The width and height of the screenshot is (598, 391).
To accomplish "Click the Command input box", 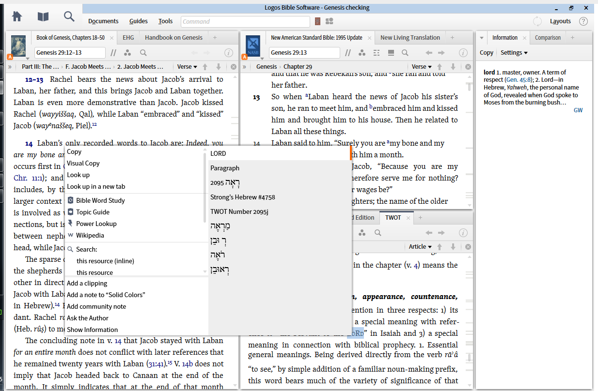I will (245, 21).
